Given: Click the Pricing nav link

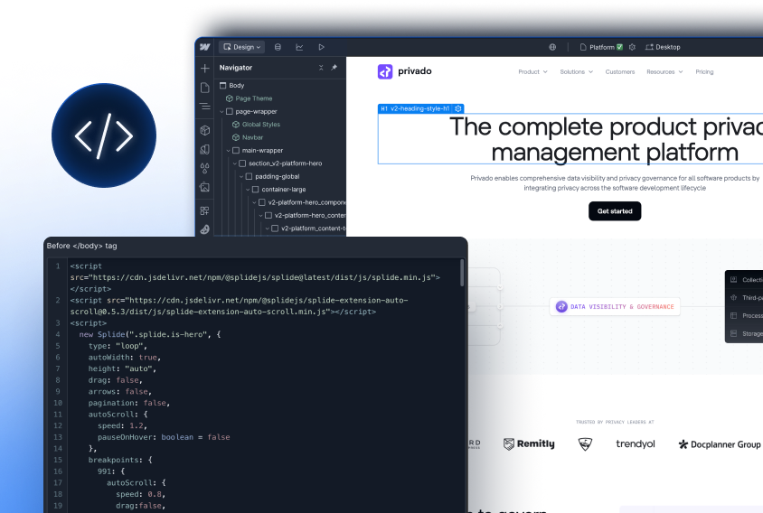Looking at the screenshot, I should [704, 72].
